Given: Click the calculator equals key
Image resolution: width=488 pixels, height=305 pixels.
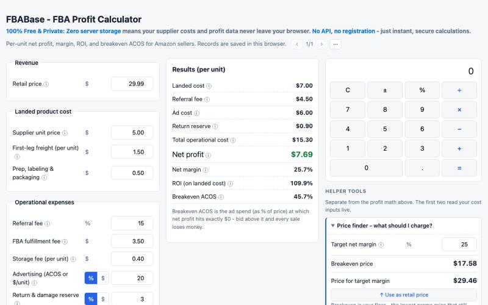Looking at the screenshot, I should point(459,168).
